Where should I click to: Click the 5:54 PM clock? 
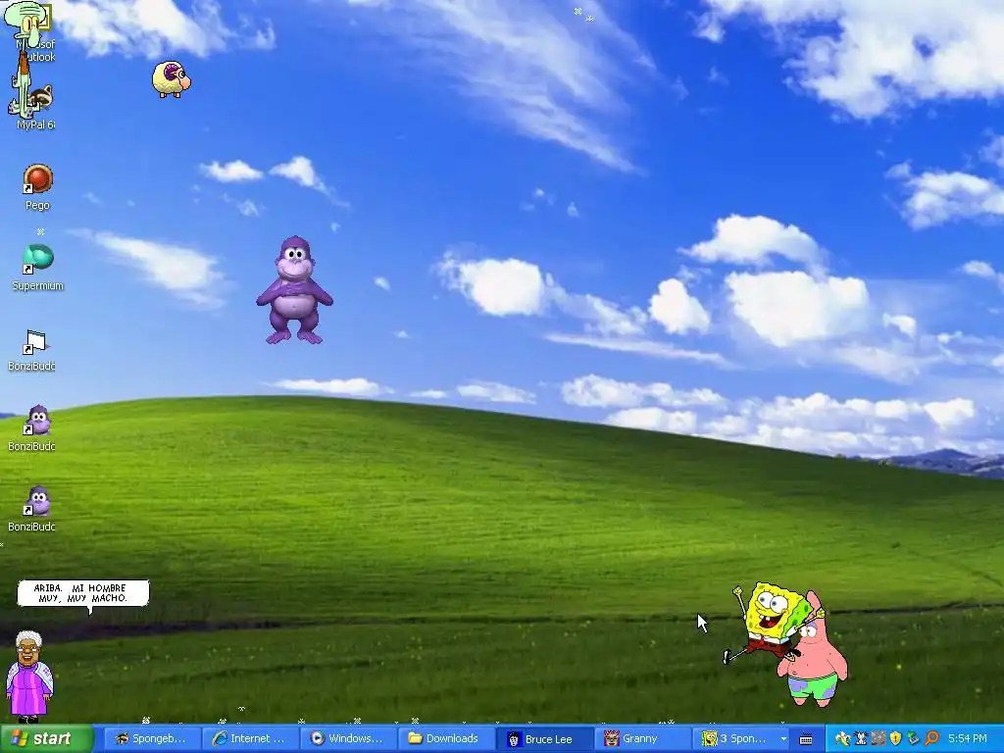click(967, 739)
